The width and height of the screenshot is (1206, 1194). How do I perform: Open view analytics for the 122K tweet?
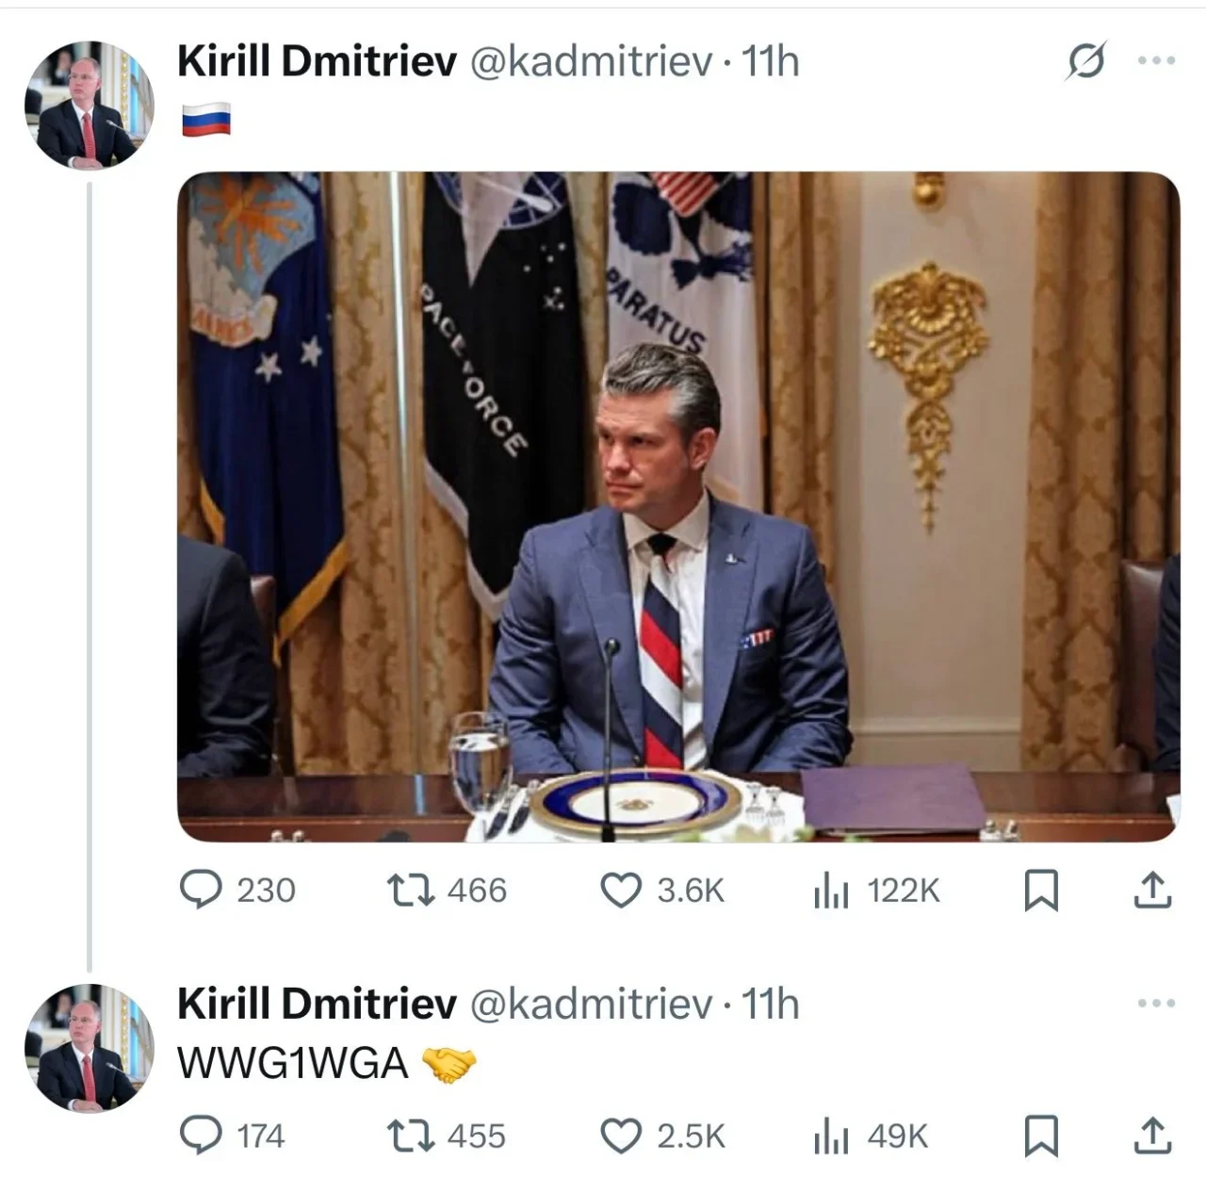point(834,890)
